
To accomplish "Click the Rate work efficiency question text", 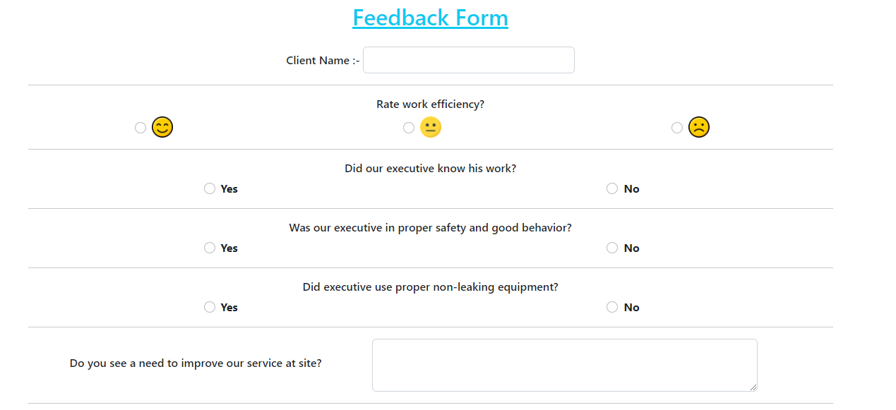I will point(430,104).
